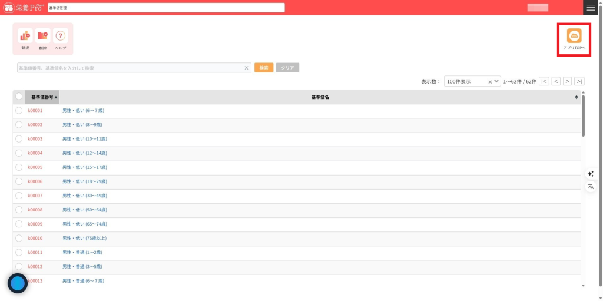Click the translate icon on right edge
Image resolution: width=603 pixels, height=301 pixels.
[591, 187]
